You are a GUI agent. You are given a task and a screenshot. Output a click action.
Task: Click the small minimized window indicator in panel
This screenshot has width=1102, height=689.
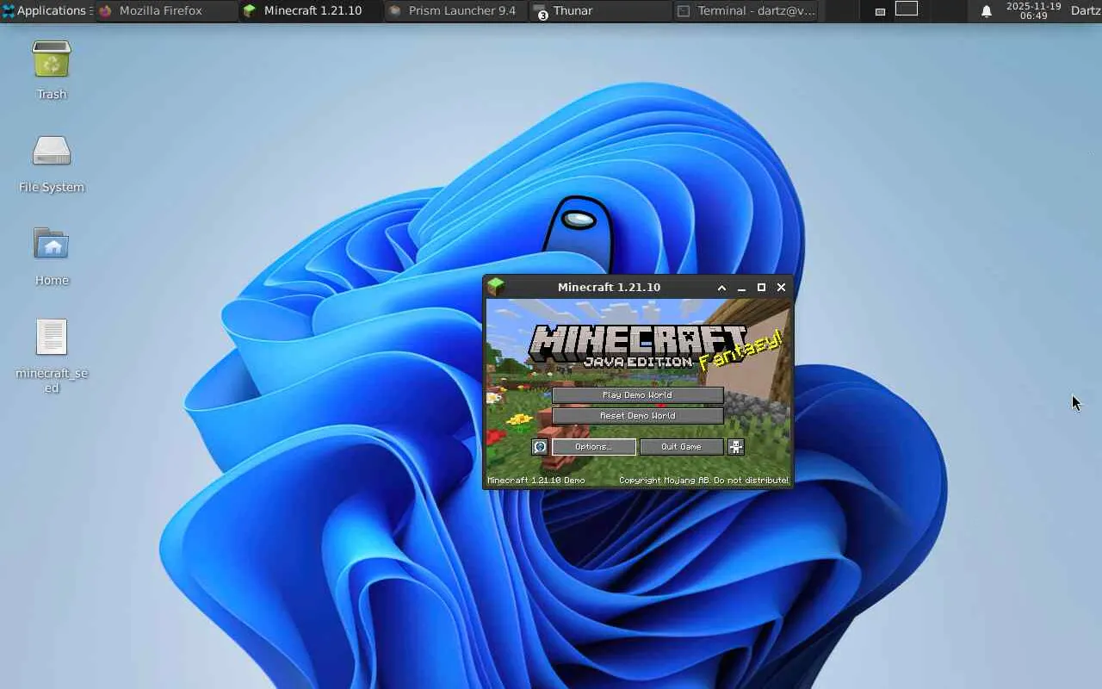[880, 12]
